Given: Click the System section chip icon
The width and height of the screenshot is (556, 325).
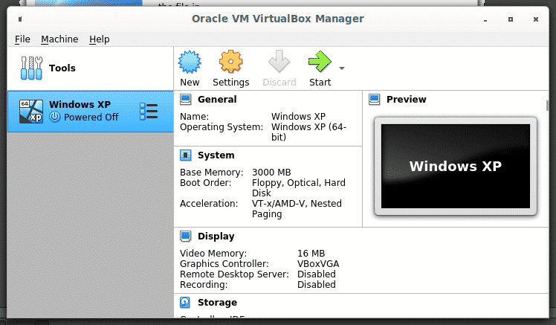Looking at the screenshot, I should click(x=186, y=155).
